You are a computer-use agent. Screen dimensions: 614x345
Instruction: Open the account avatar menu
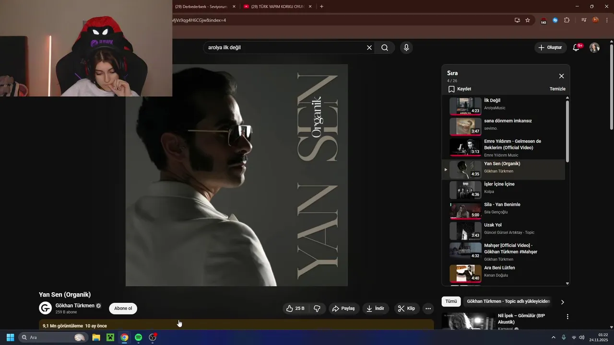594,47
